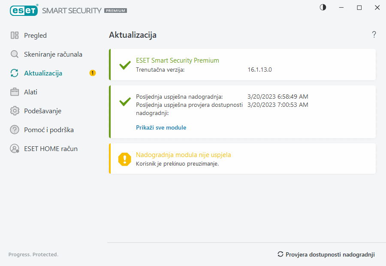Click the help '?' icon near Aktualizacija heading
The image size is (386, 266).
coord(374,34)
